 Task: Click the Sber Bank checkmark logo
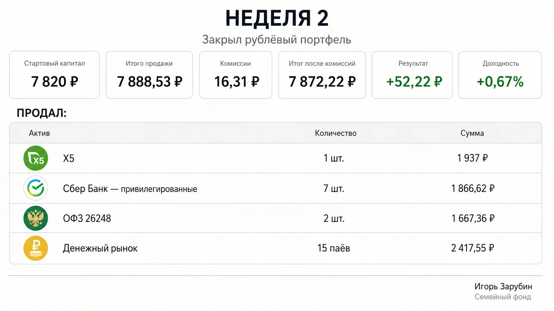click(36, 188)
